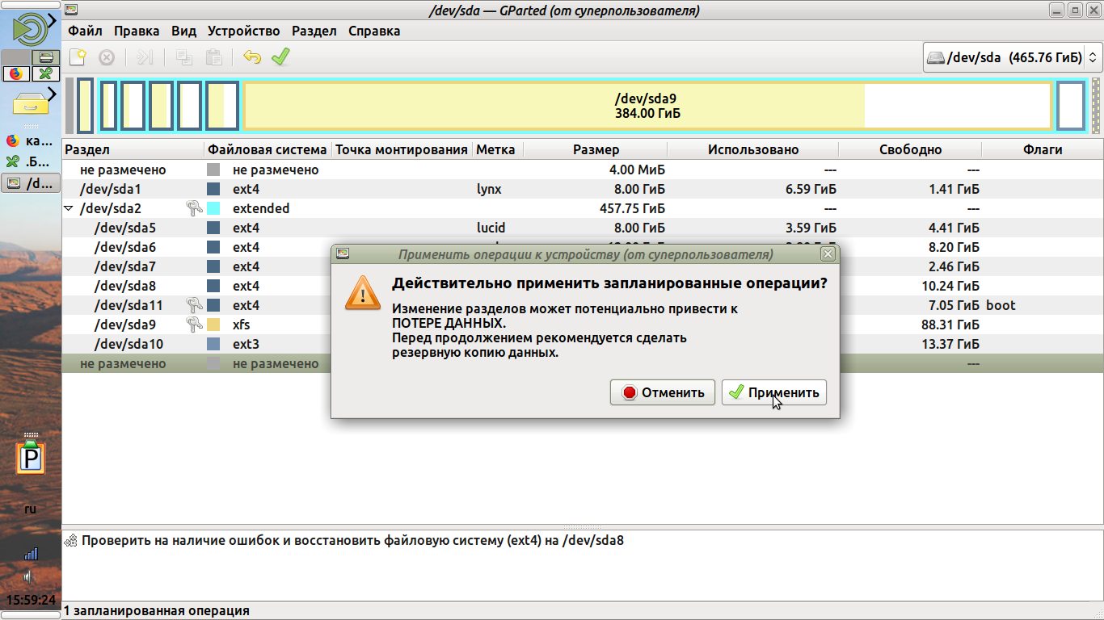The height and width of the screenshot is (620, 1104).
Task: Click the volume speaker icon in panel
Action: pos(30,576)
